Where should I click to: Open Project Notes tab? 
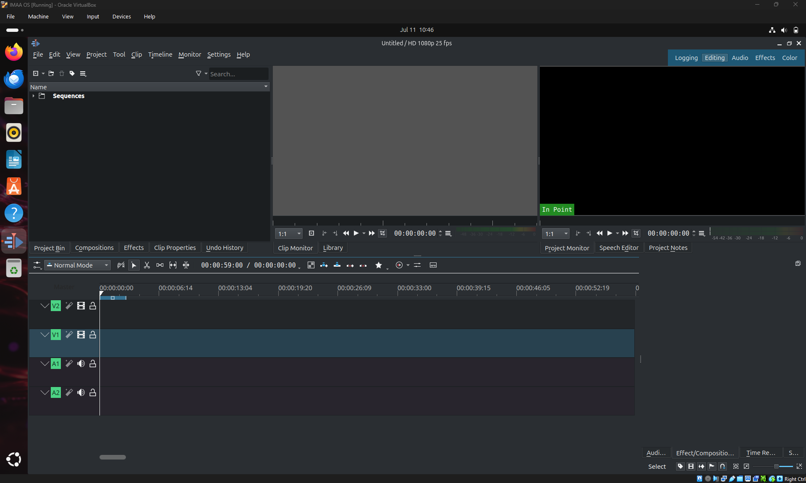(668, 248)
